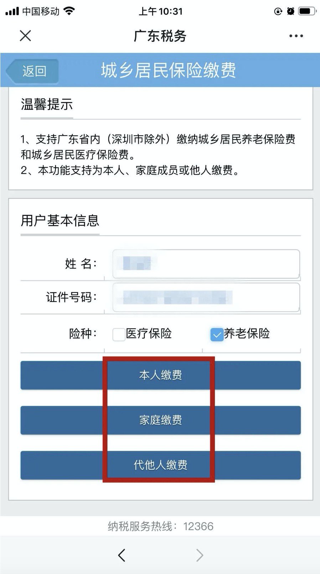Click the 姓名 input field
The width and height of the screenshot is (320, 574).
coord(206,264)
